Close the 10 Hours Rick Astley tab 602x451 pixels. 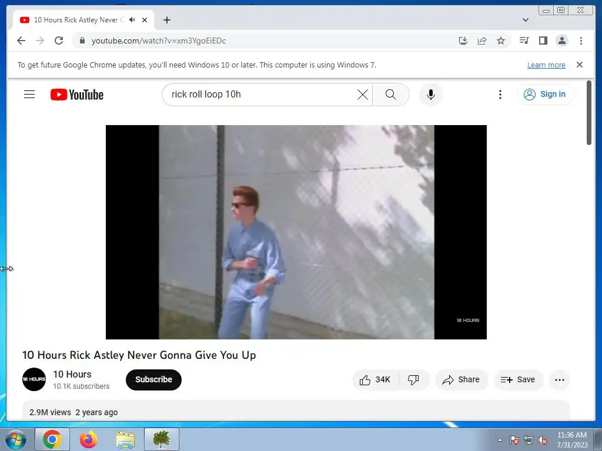click(145, 20)
